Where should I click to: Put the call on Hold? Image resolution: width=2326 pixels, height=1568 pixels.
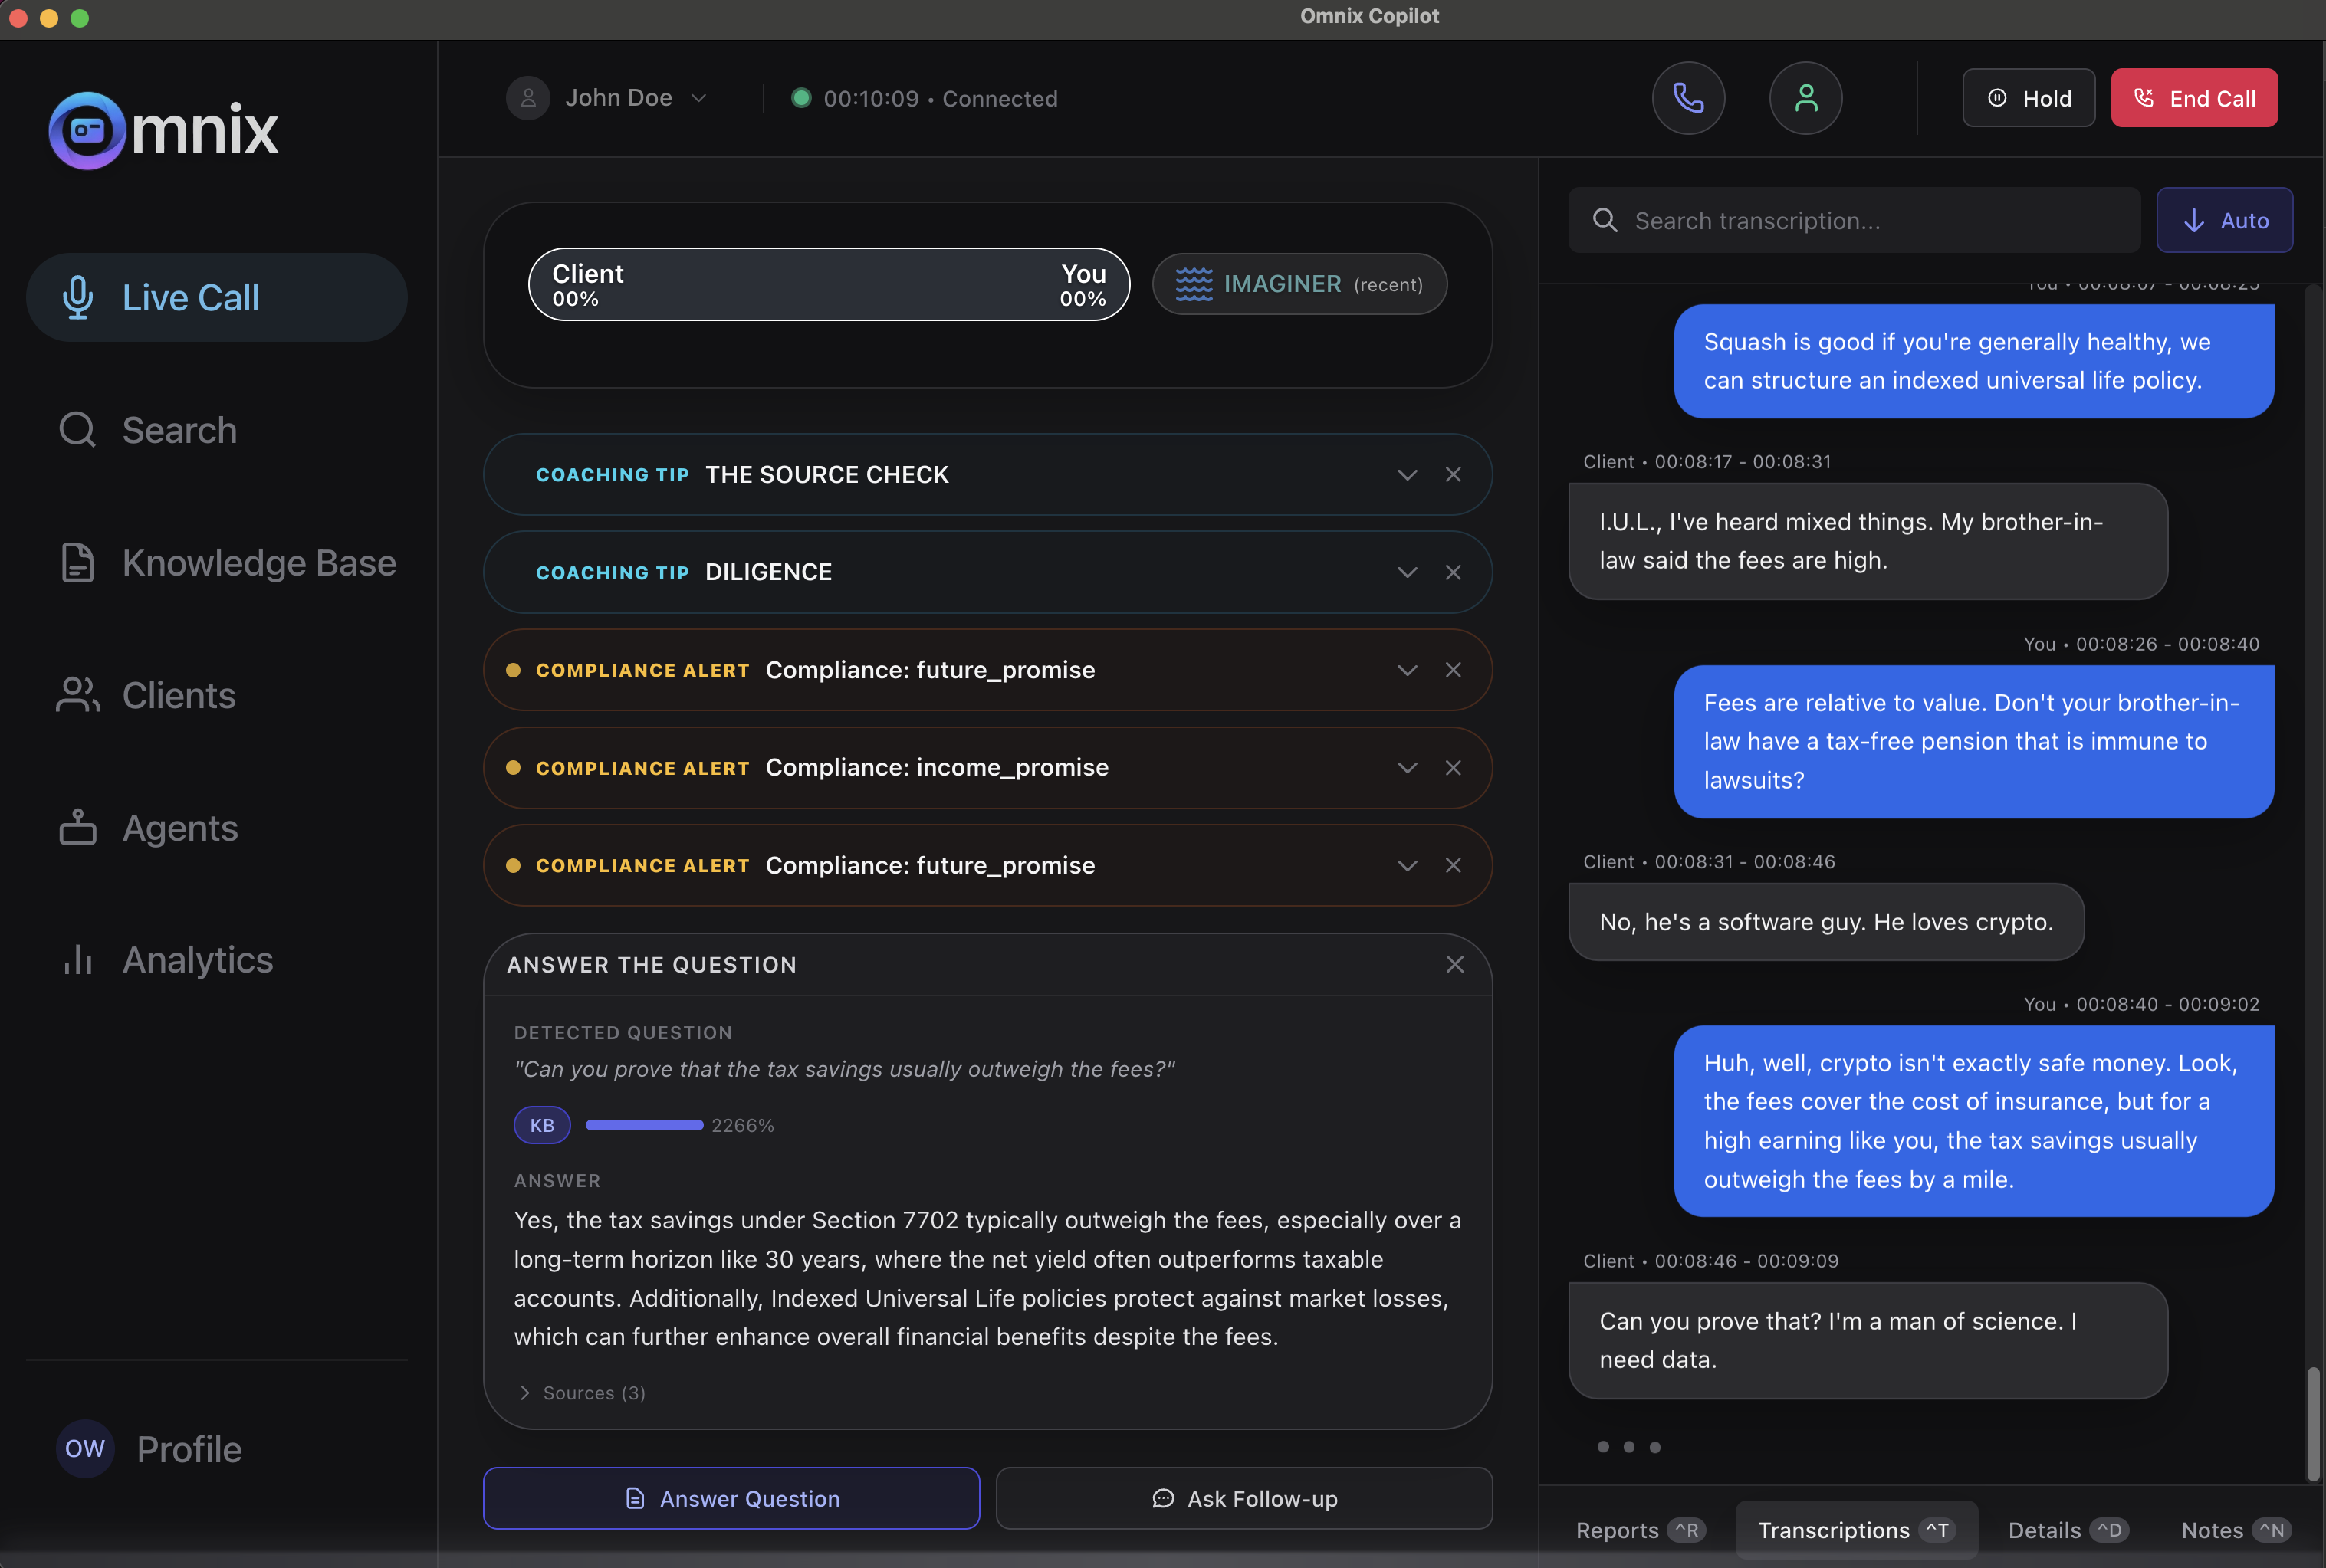pos(2028,97)
